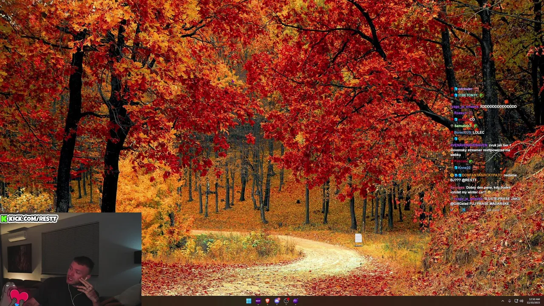Click chat username 11BETON11
The image size is (544, 306).
[x=468, y=95]
